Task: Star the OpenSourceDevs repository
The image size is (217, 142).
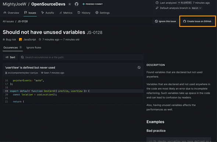Action: [x=70, y=4]
